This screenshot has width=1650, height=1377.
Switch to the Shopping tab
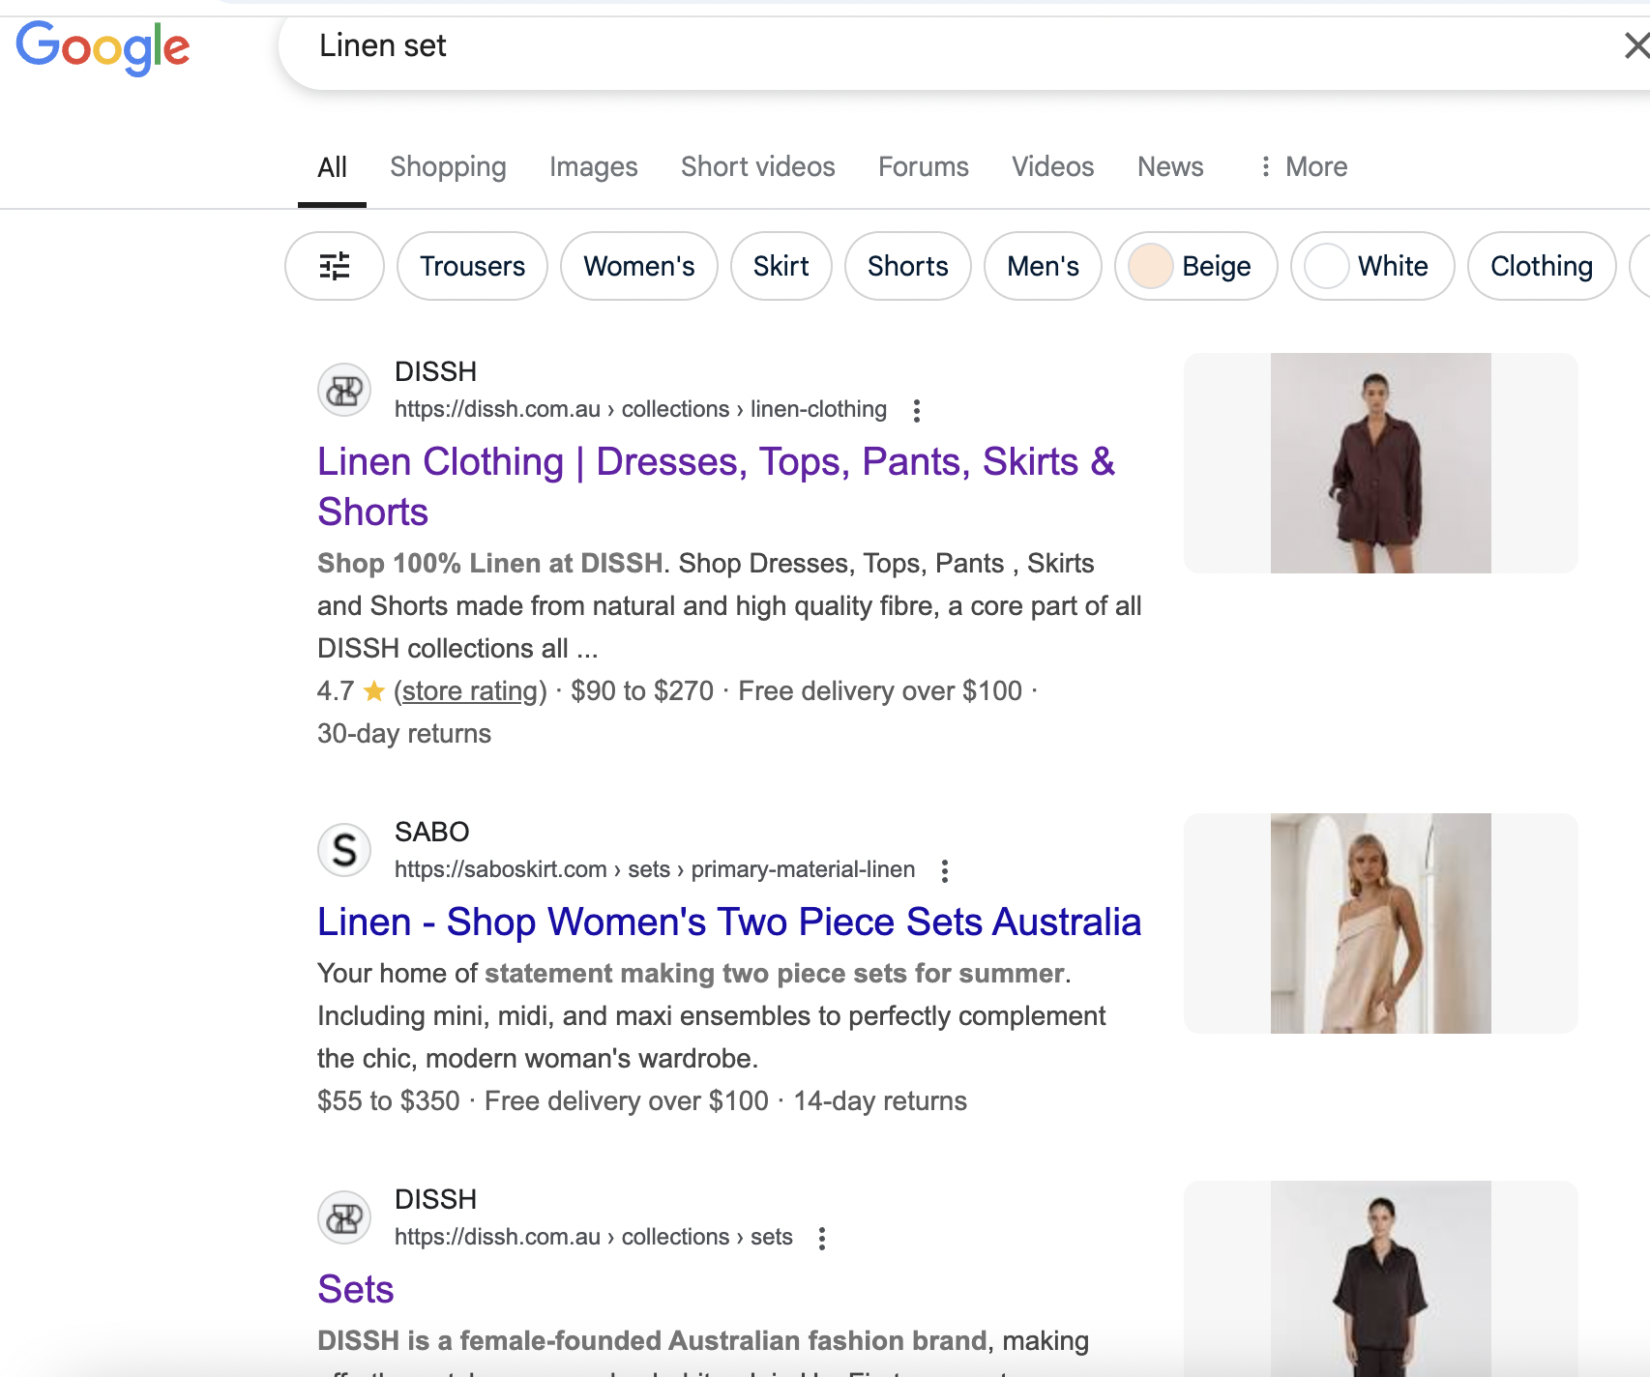tap(448, 166)
